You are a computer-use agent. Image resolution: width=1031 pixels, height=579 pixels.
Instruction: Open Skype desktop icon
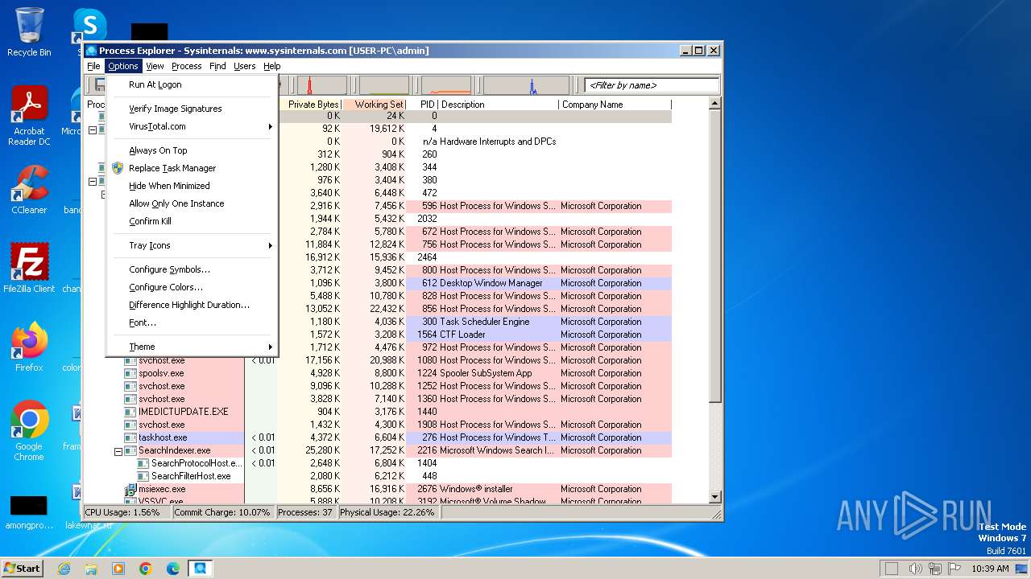point(89,24)
